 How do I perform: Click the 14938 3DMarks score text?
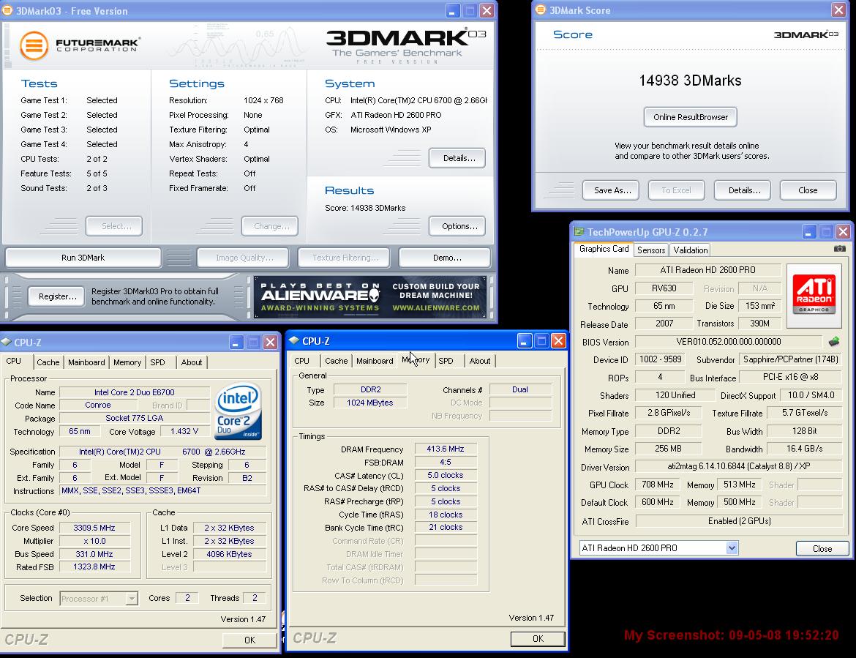coord(690,81)
